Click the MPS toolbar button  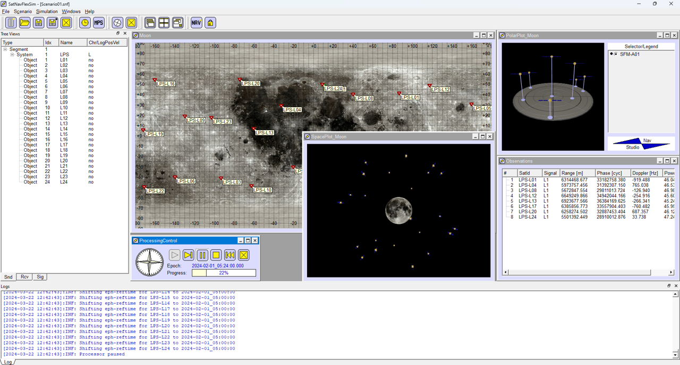point(98,23)
